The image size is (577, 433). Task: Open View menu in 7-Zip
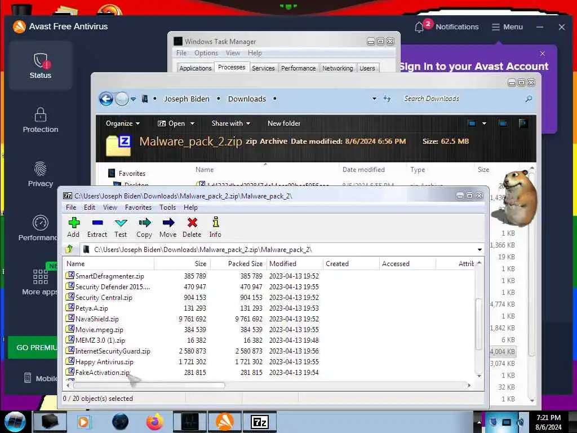(110, 207)
